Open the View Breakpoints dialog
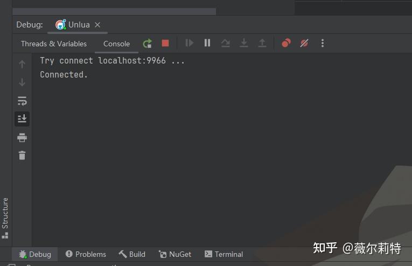Screen dimensions: 412x266 (x=286, y=43)
